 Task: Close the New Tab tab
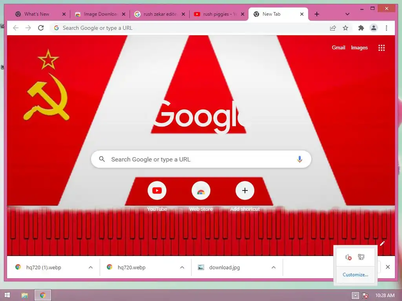302,14
